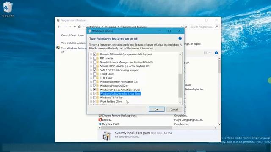Screen dimensions: 271x152
Task: Check Windows Identity Foundation 3.5 checkbox
Action: pyautogui.click(x=94, y=82)
